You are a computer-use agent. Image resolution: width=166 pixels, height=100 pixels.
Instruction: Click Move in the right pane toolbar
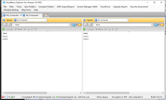(x=99, y=29)
